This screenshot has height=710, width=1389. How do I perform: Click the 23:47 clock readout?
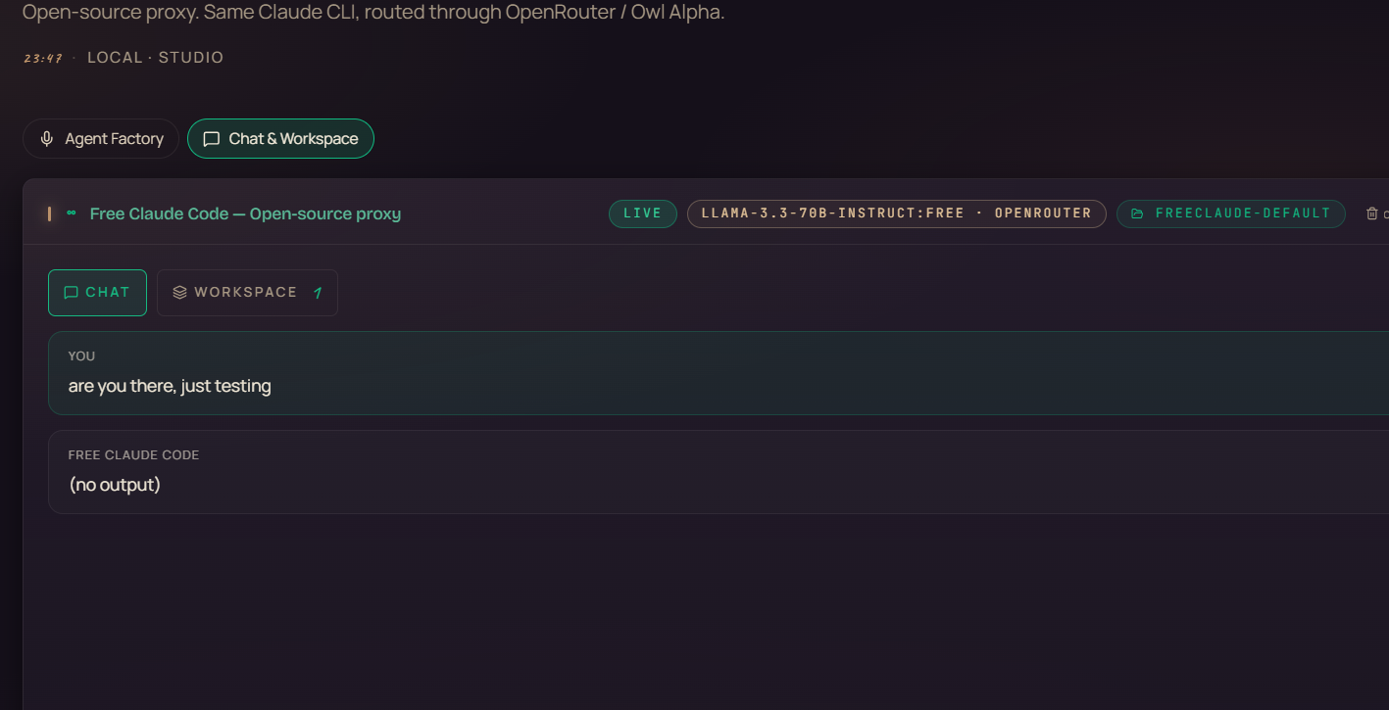(x=43, y=59)
